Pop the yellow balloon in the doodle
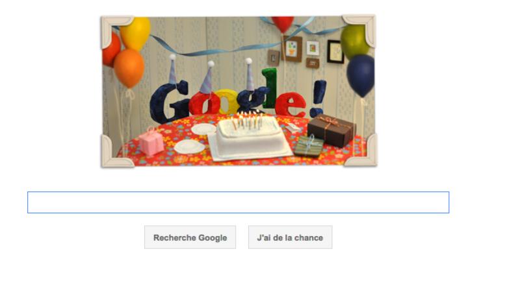 [x=135, y=34]
